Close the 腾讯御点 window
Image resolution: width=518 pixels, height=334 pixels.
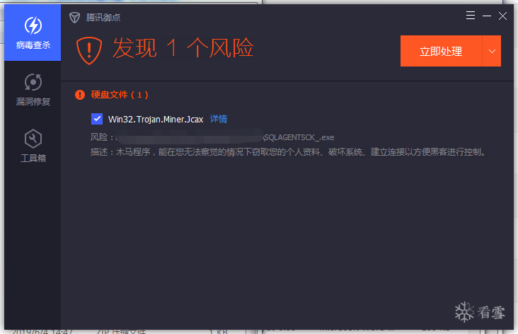[502, 16]
